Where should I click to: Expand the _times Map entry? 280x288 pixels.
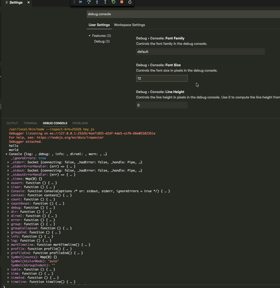[x=8, y=179]
